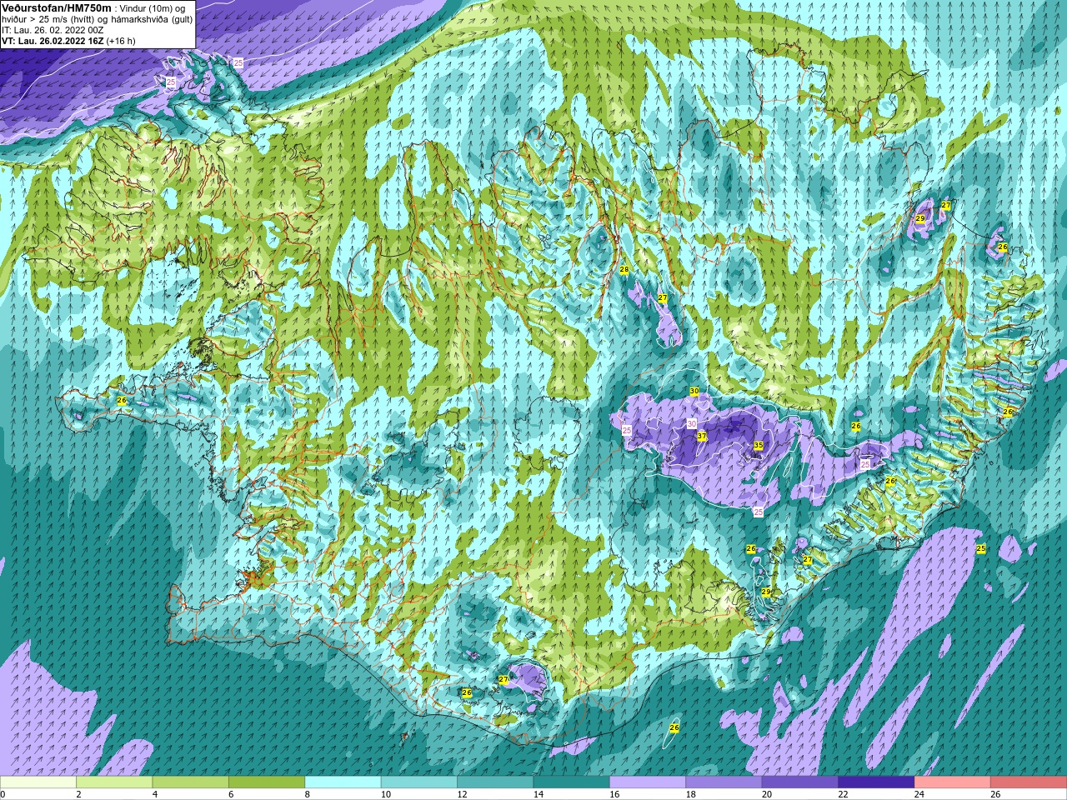Click the 6–8 m/s olive green legend swatch

(x=267, y=782)
